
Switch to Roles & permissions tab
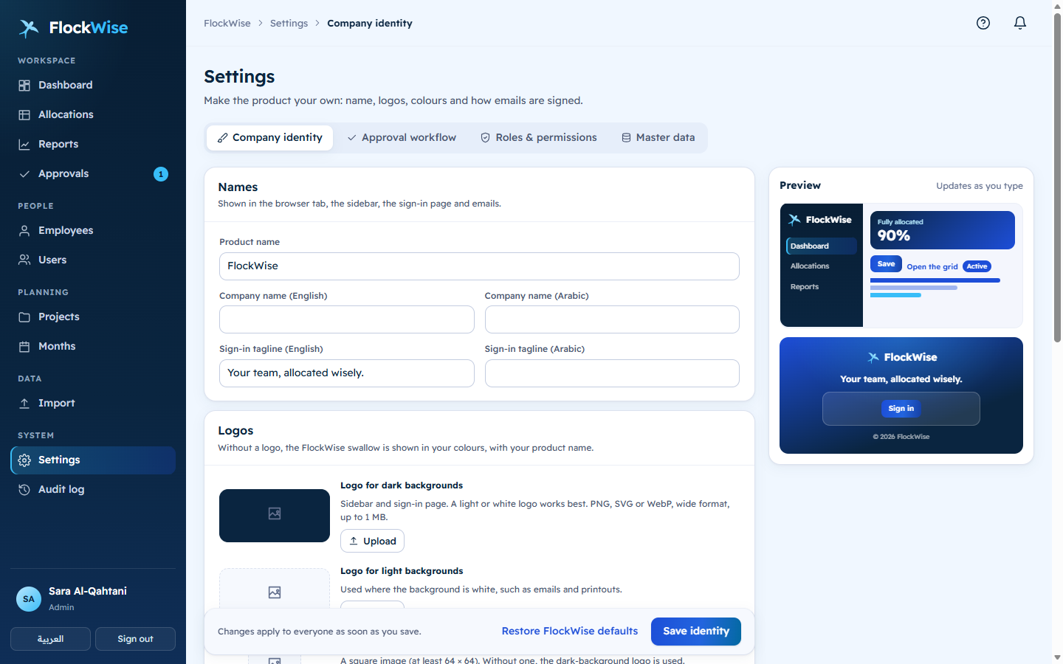point(539,138)
